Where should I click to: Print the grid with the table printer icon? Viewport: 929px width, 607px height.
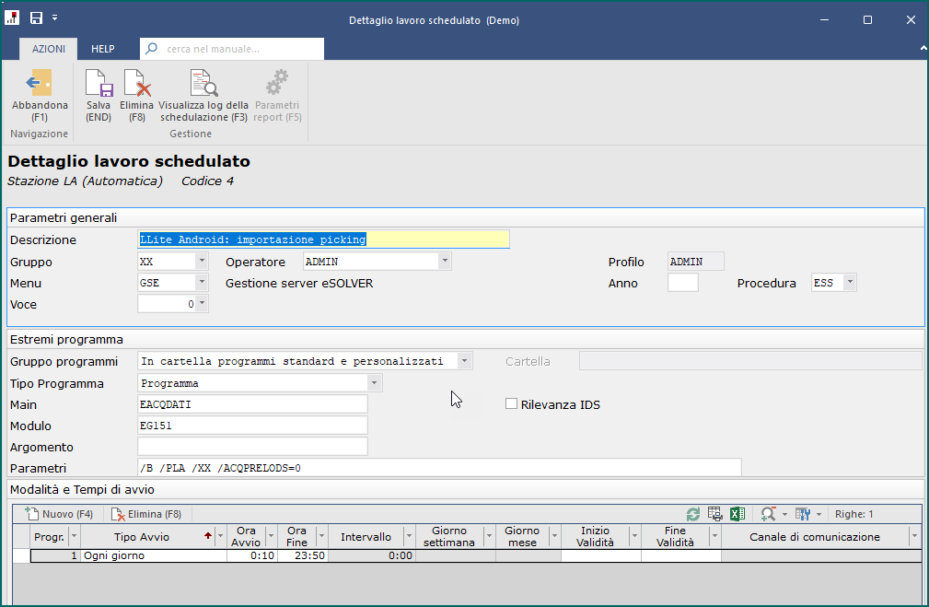click(714, 514)
